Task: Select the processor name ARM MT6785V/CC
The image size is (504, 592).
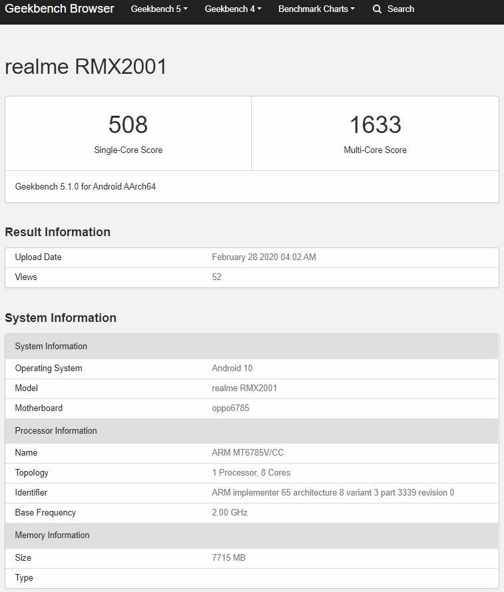Action: [248, 453]
